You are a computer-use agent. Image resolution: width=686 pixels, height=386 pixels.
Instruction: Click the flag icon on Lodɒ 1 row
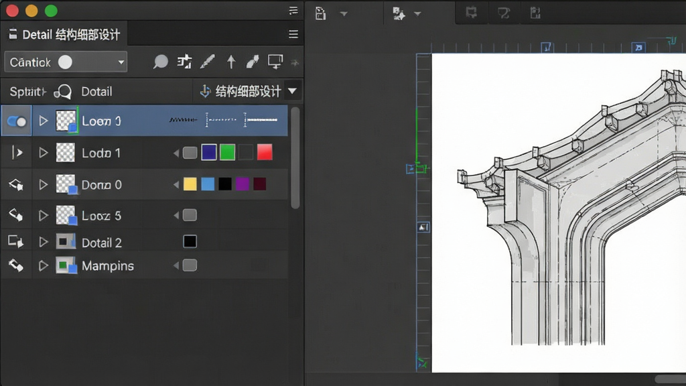pyautogui.click(x=17, y=153)
